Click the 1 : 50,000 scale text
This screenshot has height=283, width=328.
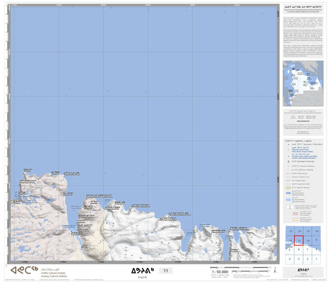pyautogui.click(x=220, y=272)
